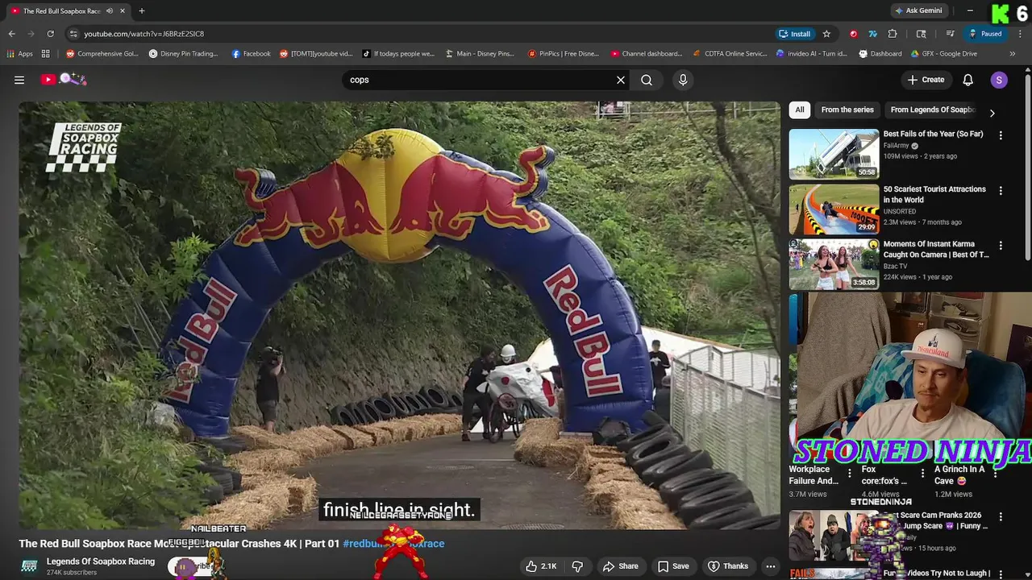View site information icon in address bar
Image resolution: width=1032 pixels, height=580 pixels.
pyautogui.click(x=73, y=34)
